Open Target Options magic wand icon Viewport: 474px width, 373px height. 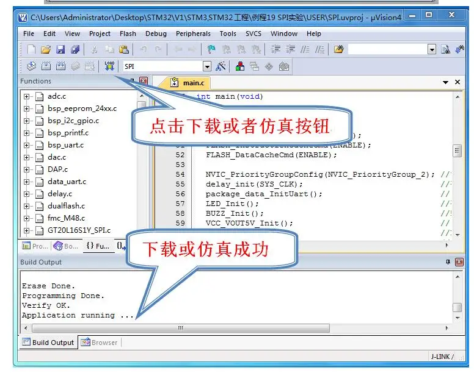pos(221,66)
